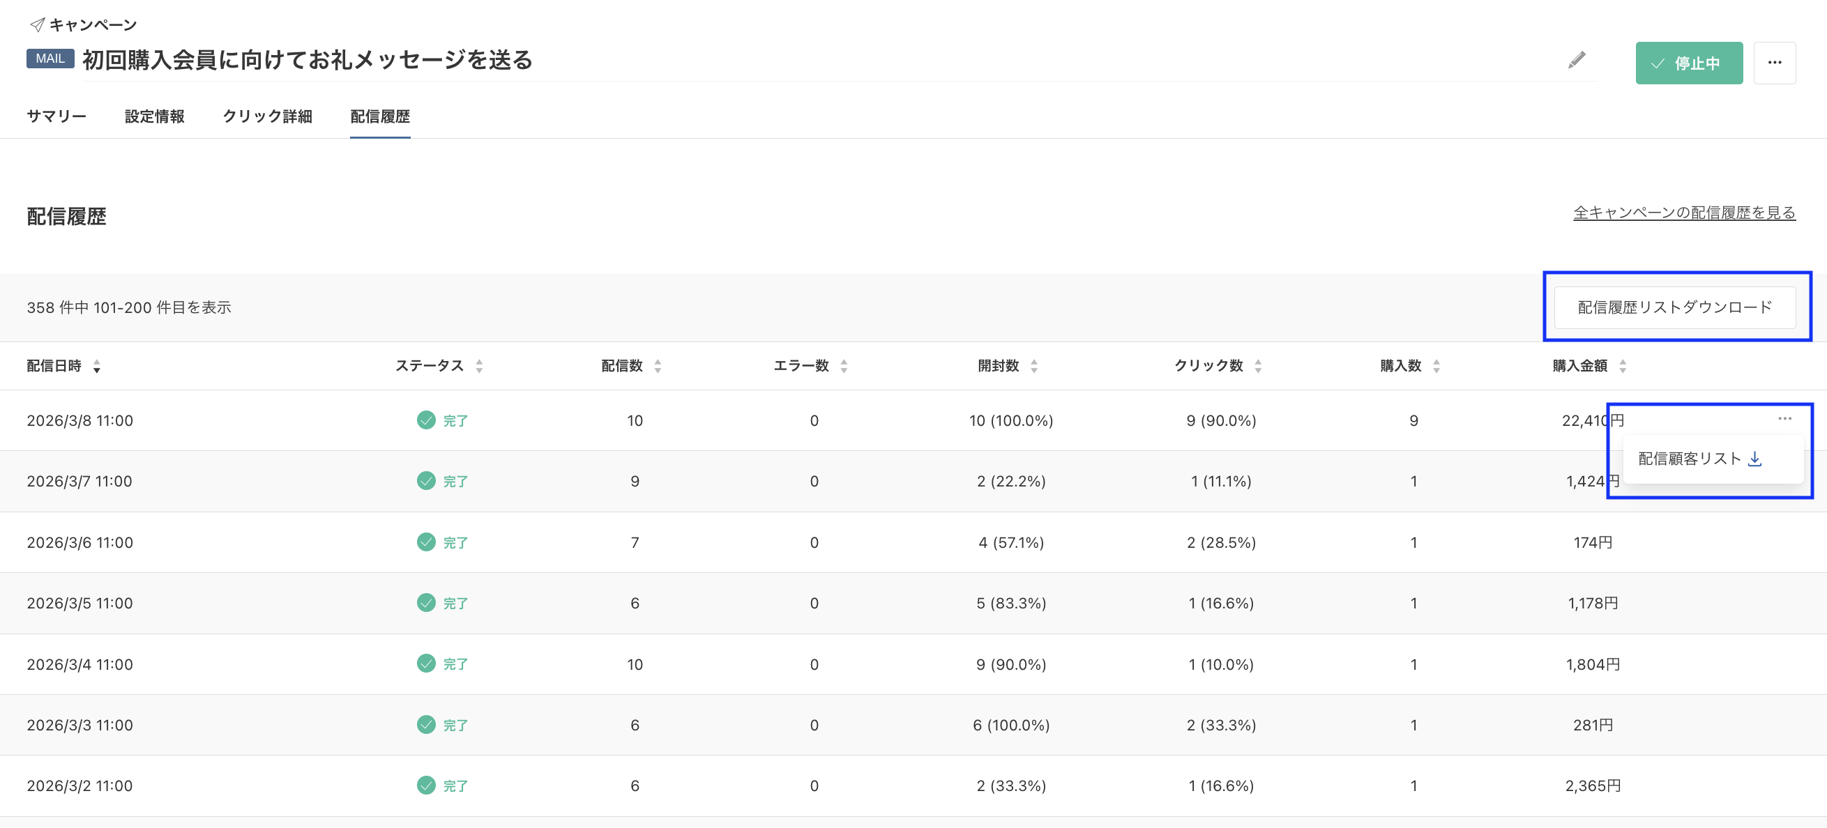Viewport: 1827px width, 828px height.
Task: Open 全キャンペーンの配信履歴を見る link
Action: click(x=1684, y=213)
